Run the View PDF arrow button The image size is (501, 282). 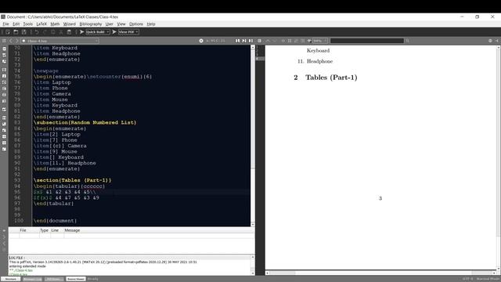[114, 32]
